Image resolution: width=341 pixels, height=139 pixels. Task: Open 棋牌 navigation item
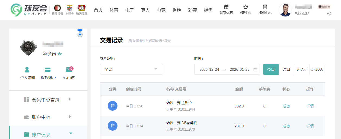[x=177, y=10]
